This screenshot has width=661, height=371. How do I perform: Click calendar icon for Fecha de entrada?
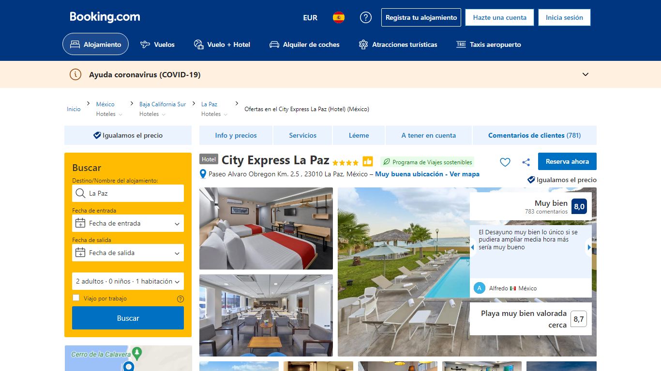point(80,223)
